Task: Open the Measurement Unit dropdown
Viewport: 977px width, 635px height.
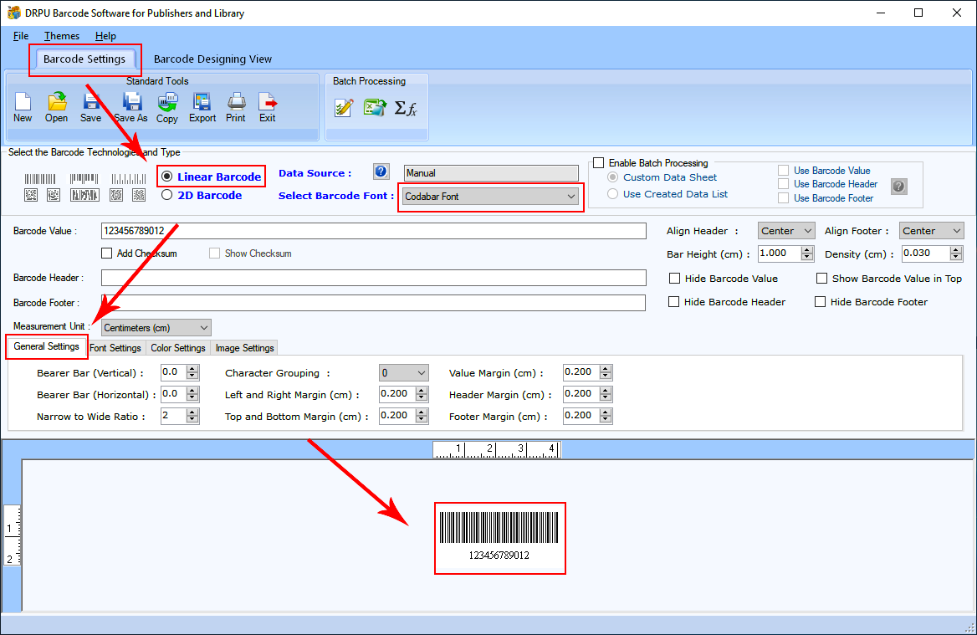Action: (156, 328)
